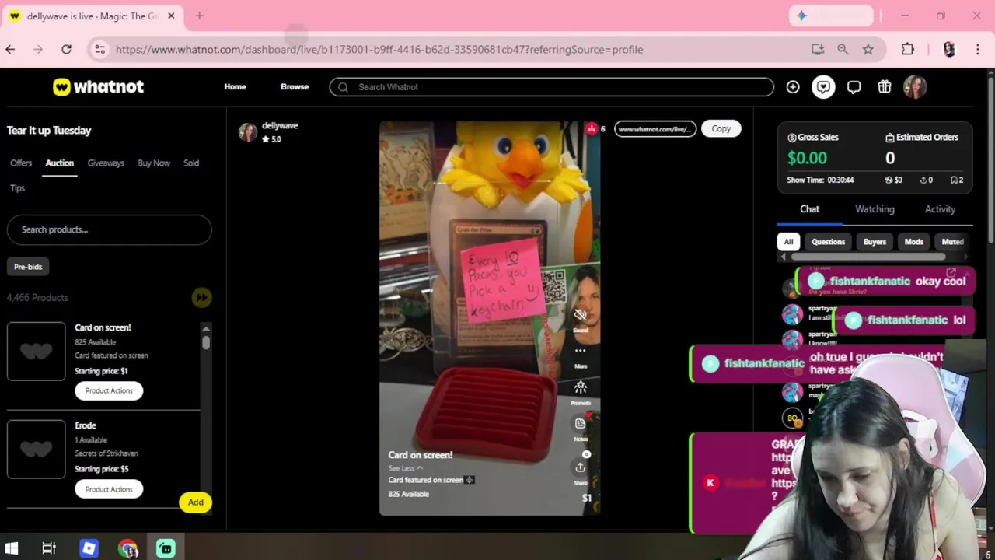Click the Whatnot logo
The image size is (995, 560).
pyautogui.click(x=98, y=87)
